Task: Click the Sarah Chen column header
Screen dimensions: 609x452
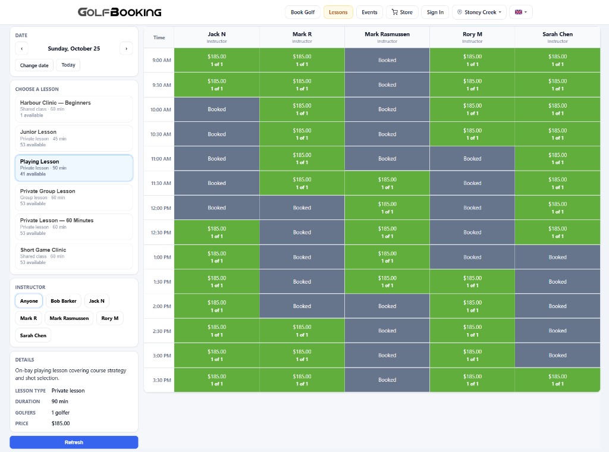Action: [557, 37]
